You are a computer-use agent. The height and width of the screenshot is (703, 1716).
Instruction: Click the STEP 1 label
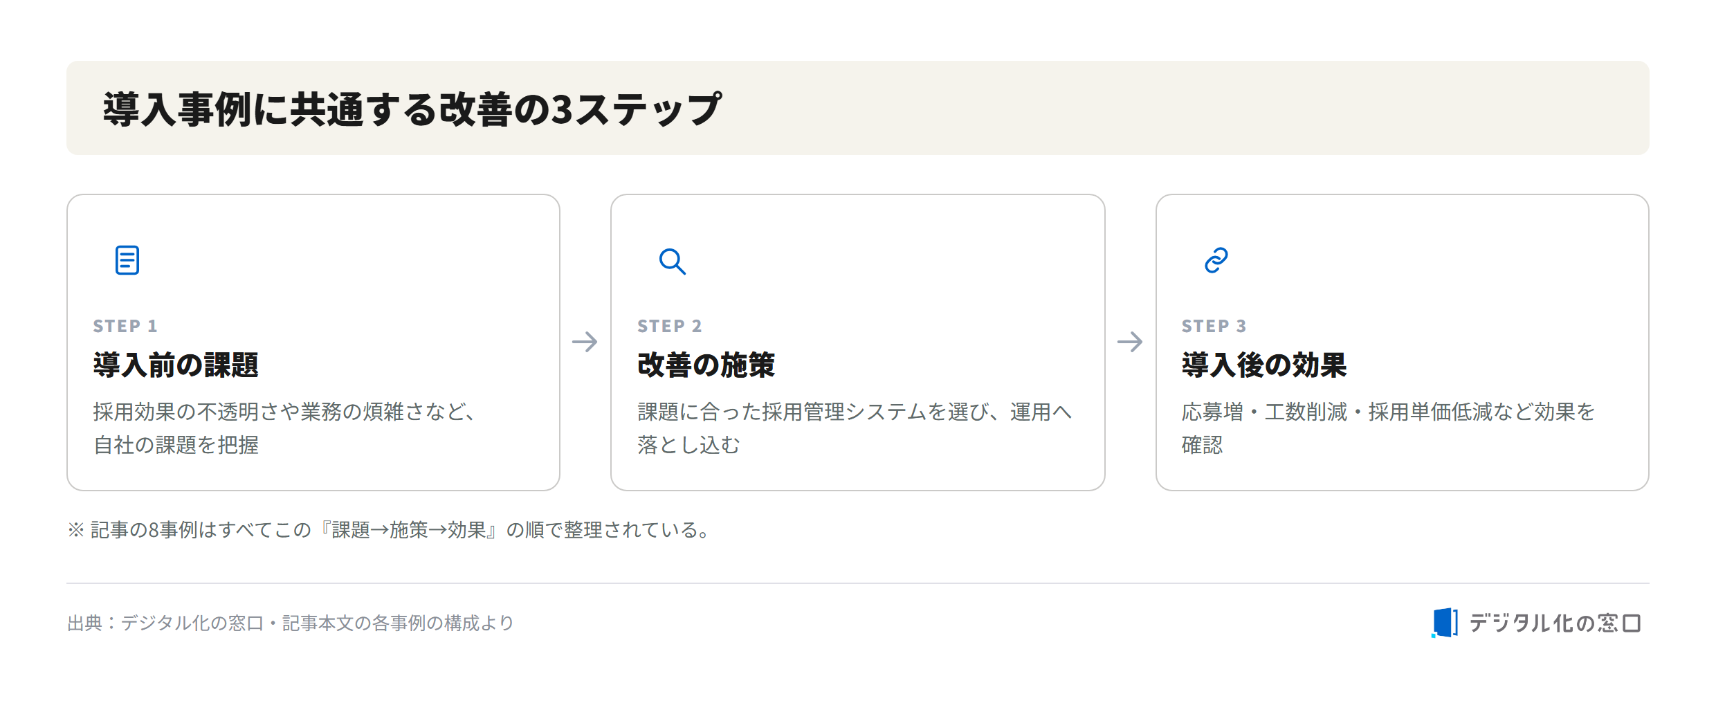coord(125,326)
